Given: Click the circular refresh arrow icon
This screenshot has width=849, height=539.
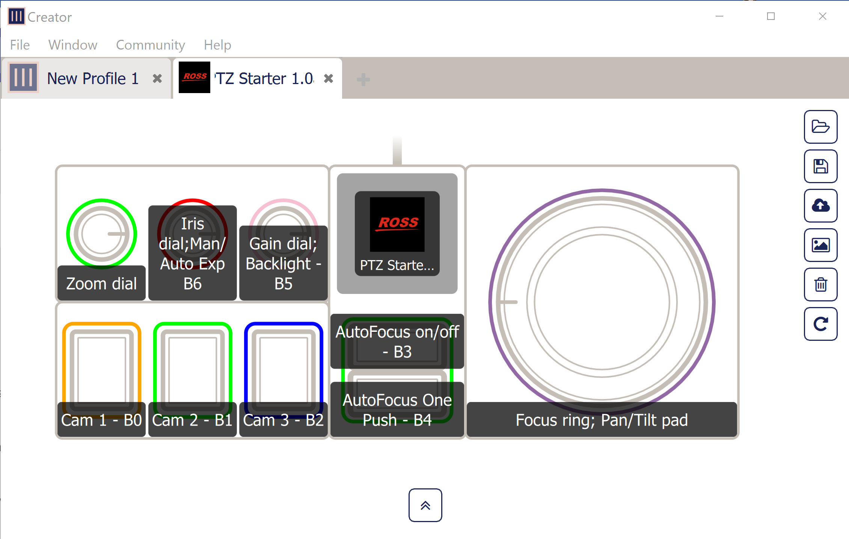Looking at the screenshot, I should click(820, 324).
